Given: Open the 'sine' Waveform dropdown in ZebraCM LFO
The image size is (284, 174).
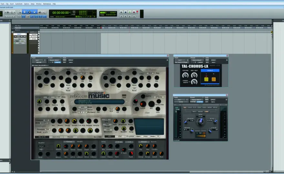Looking at the screenshot, I should tap(108, 130).
